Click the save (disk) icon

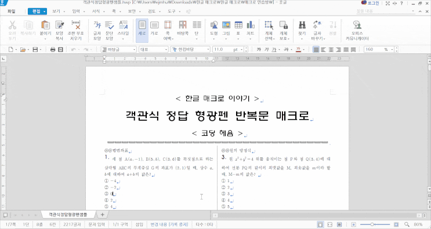pyautogui.click(x=35, y=50)
